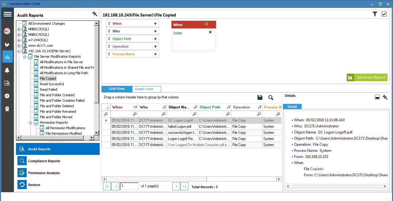Viewport: 393px width, 201px height.
Task: Collapse the 192.168.10.243(File Server) node
Action: tap(19, 51)
